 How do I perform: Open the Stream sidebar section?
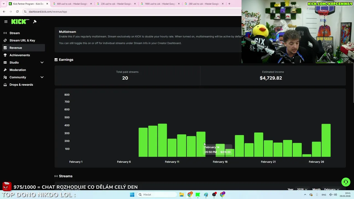[23, 33]
